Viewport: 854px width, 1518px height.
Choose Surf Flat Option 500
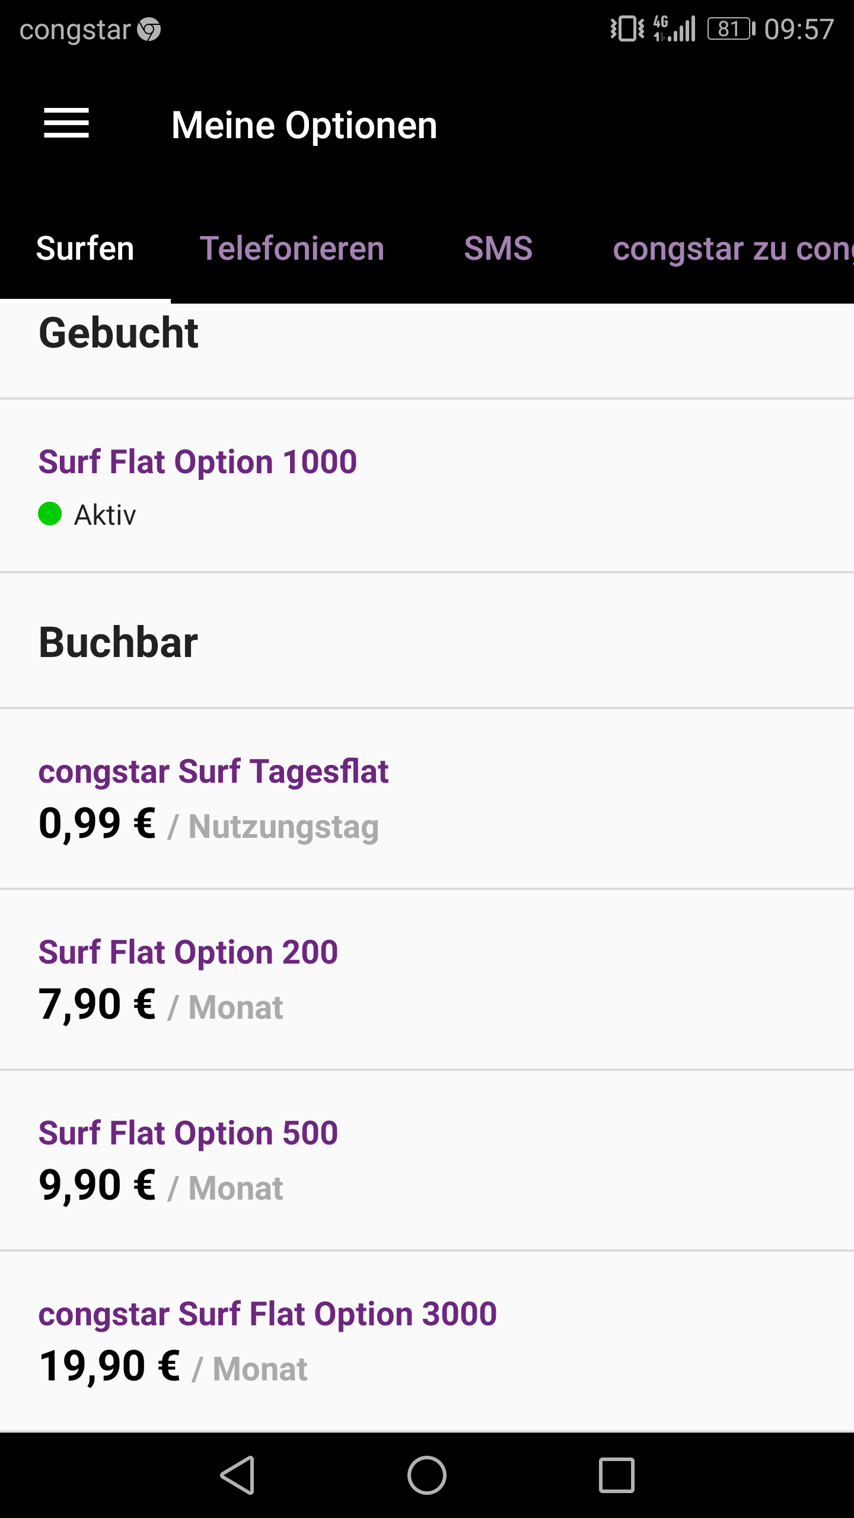(x=188, y=1134)
